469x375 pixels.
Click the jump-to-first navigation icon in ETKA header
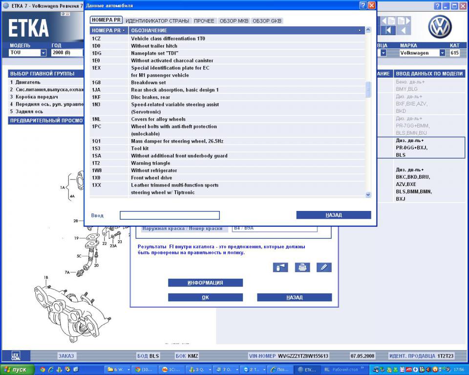388,30
